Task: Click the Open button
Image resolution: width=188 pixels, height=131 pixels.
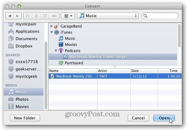Action: 164,118
